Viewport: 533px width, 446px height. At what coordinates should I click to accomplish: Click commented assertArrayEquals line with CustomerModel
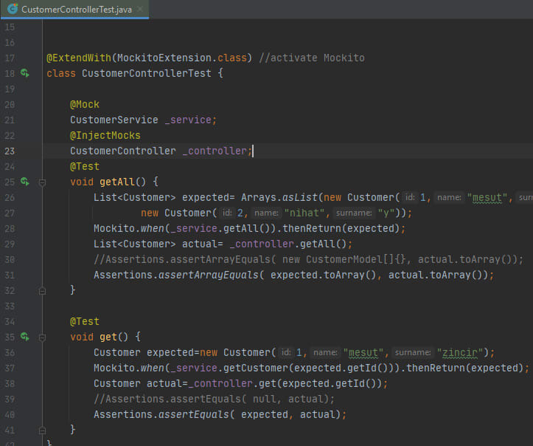tap(308, 259)
